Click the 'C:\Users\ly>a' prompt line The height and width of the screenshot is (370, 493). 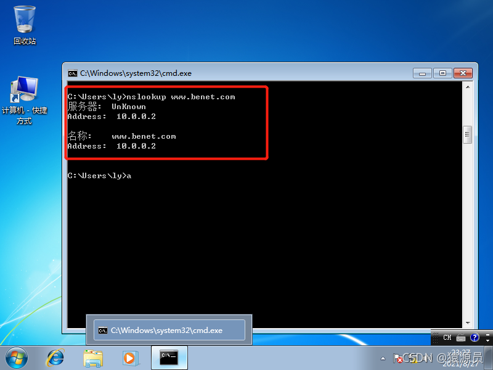pos(99,176)
